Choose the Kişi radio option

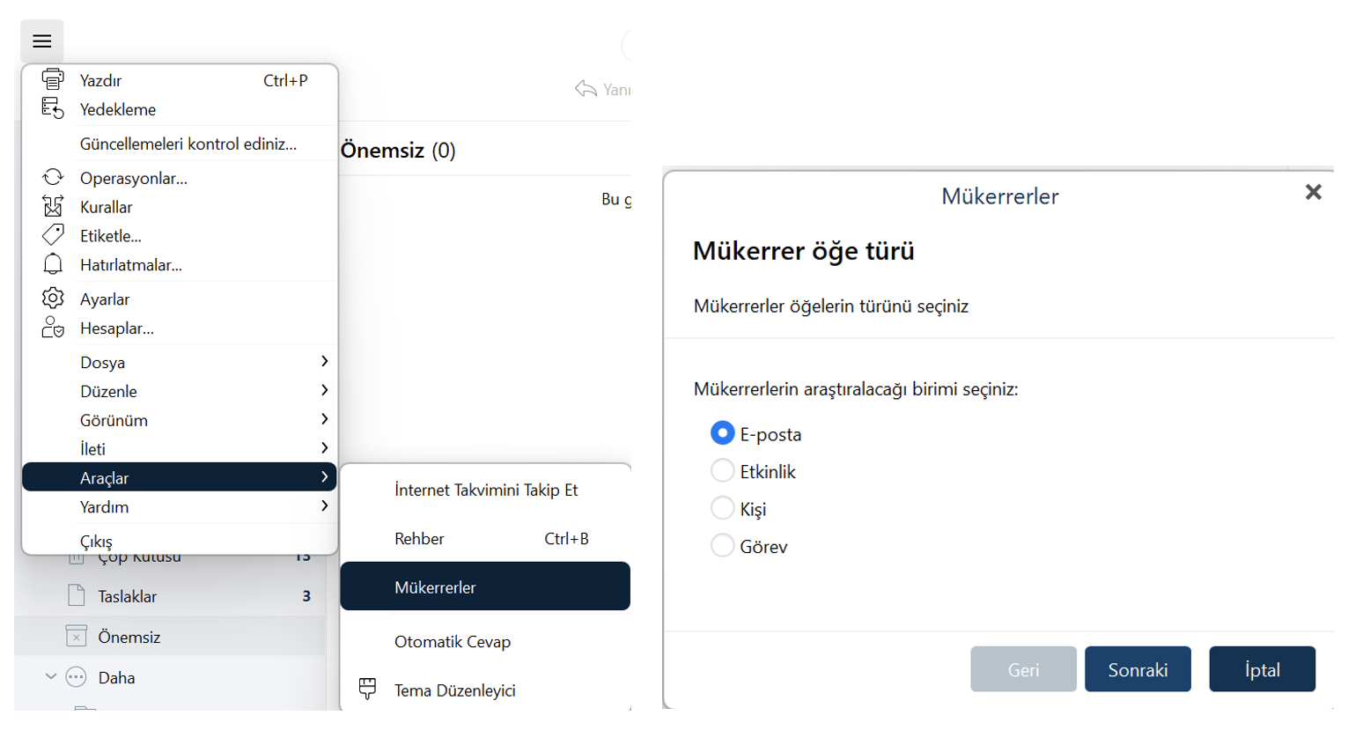[722, 508]
